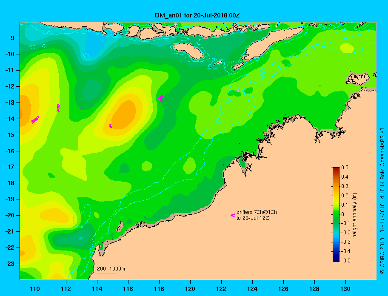Click the orange eddy centered near 116E 14S

pos(125,115)
